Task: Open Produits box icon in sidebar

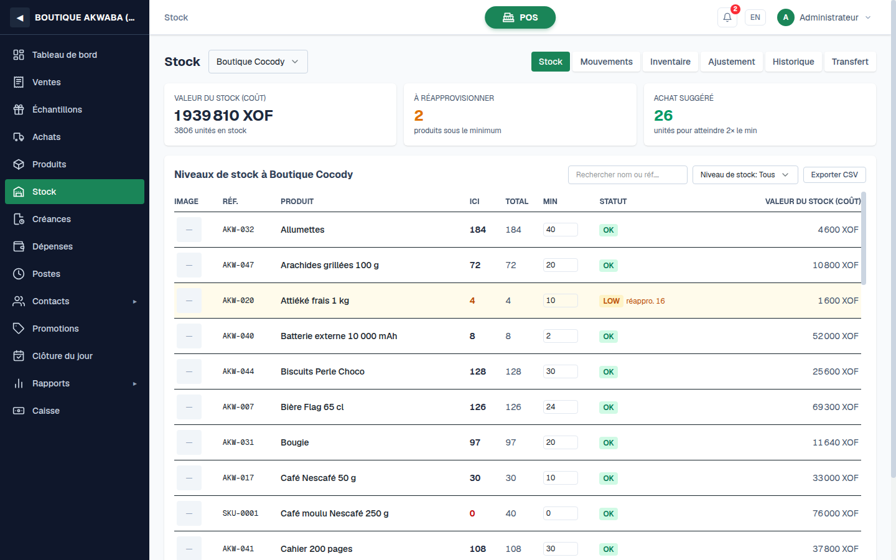Action: point(19,164)
